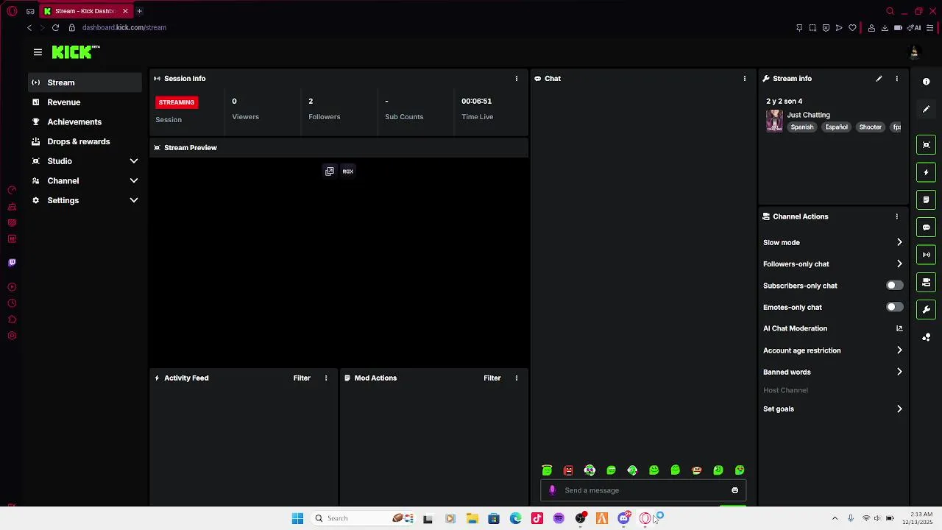942x530 pixels.
Task: Open the Stream info three-dot menu
Action: click(896, 79)
